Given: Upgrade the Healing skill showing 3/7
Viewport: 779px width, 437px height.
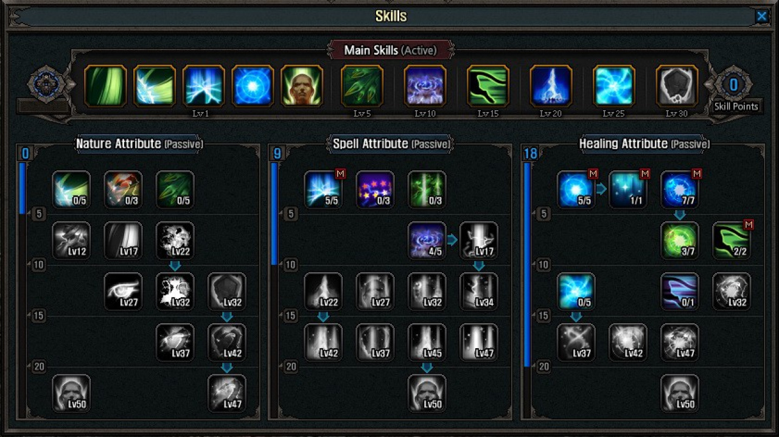Looking at the screenshot, I should (x=680, y=241).
